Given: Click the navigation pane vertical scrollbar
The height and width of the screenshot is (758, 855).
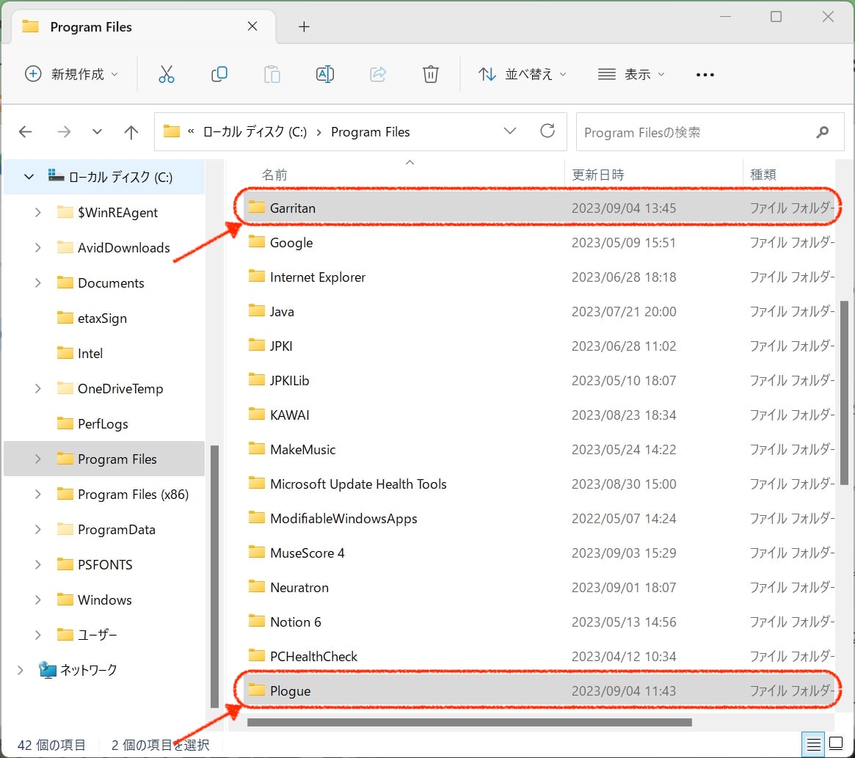Looking at the screenshot, I should click(x=214, y=576).
